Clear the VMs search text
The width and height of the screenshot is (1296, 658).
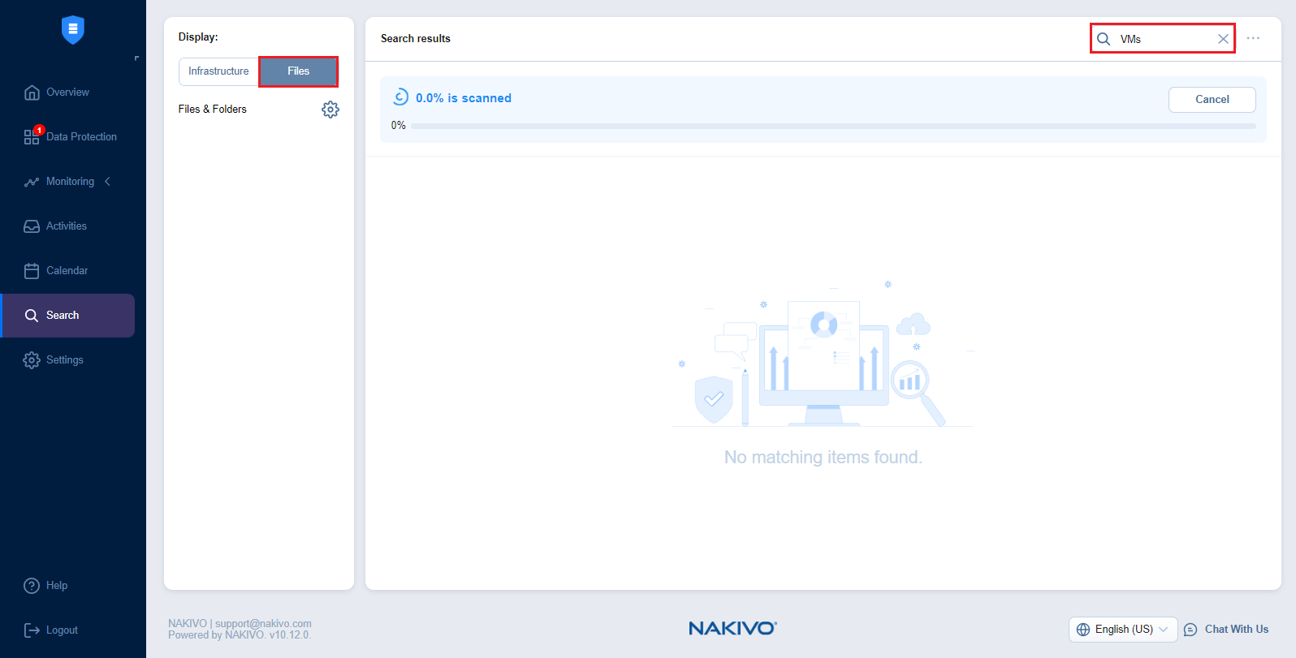(1223, 39)
